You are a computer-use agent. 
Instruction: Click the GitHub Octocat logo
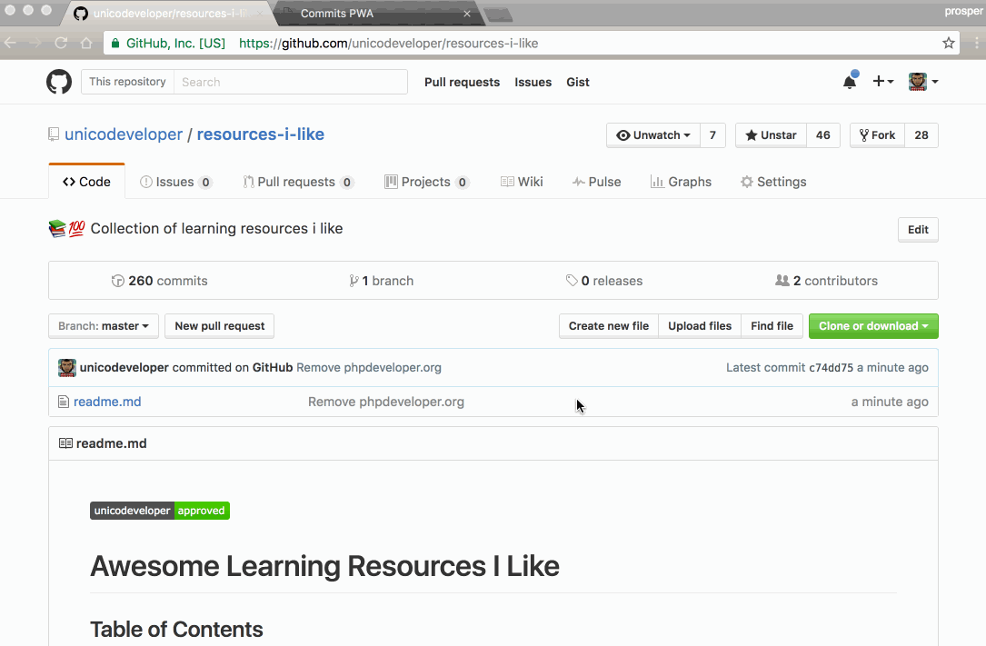tap(59, 82)
